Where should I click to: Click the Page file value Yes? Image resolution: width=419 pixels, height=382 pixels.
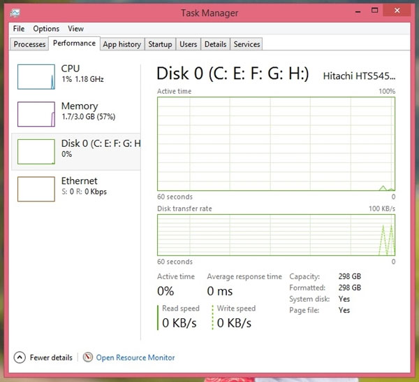pos(344,310)
